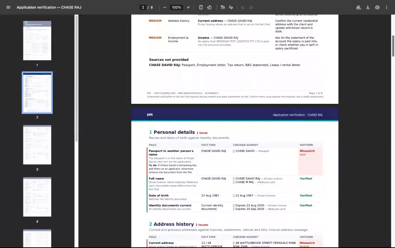Click the 'Date of birth' field label

click(159, 195)
